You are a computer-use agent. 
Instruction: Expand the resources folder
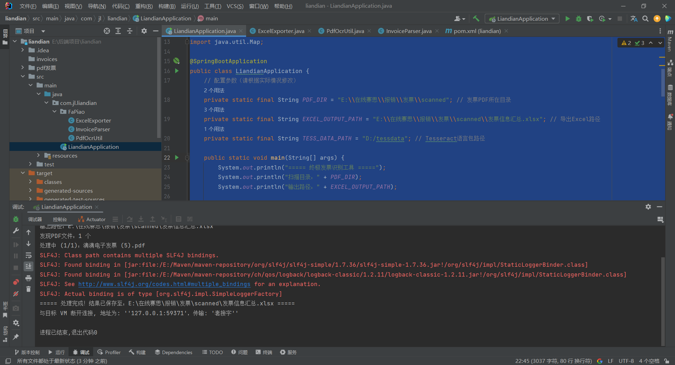tap(38, 155)
